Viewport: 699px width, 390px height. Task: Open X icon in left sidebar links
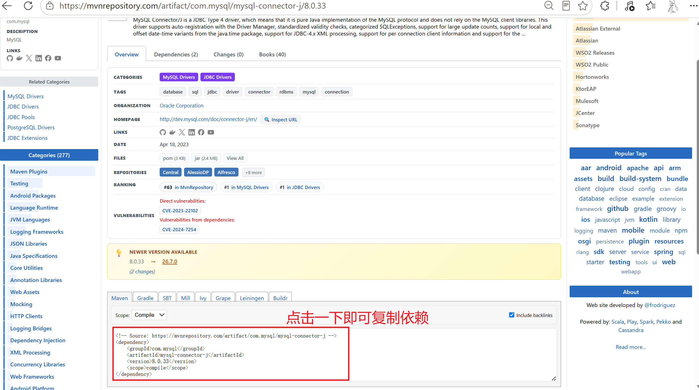(29, 58)
